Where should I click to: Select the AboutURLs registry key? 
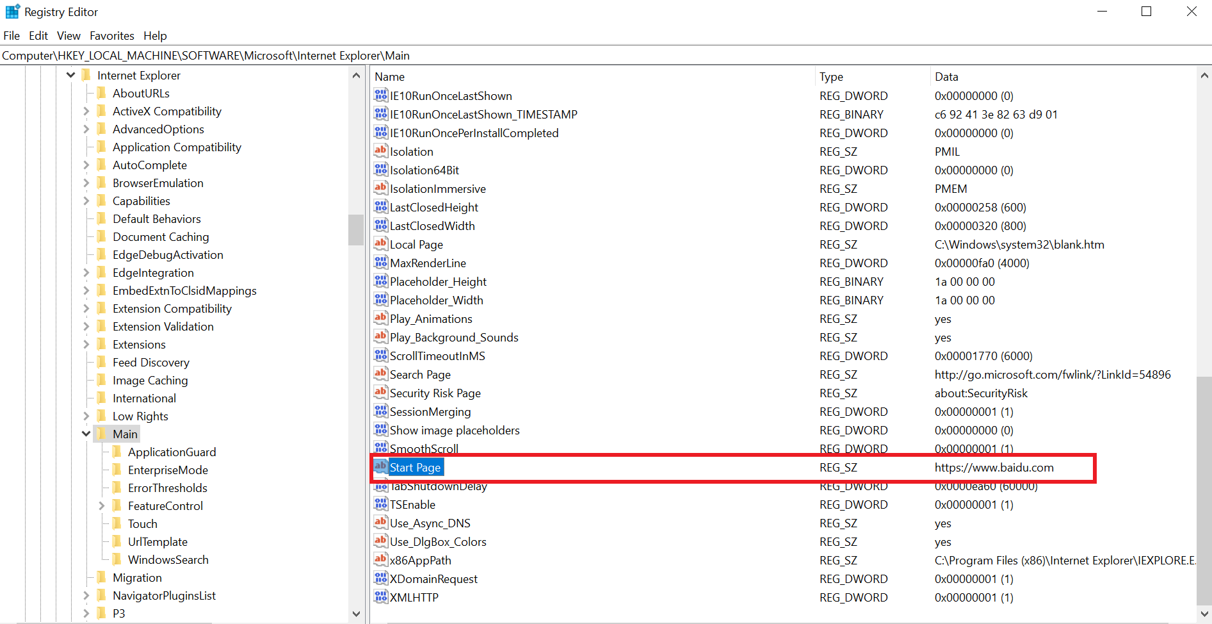(141, 93)
